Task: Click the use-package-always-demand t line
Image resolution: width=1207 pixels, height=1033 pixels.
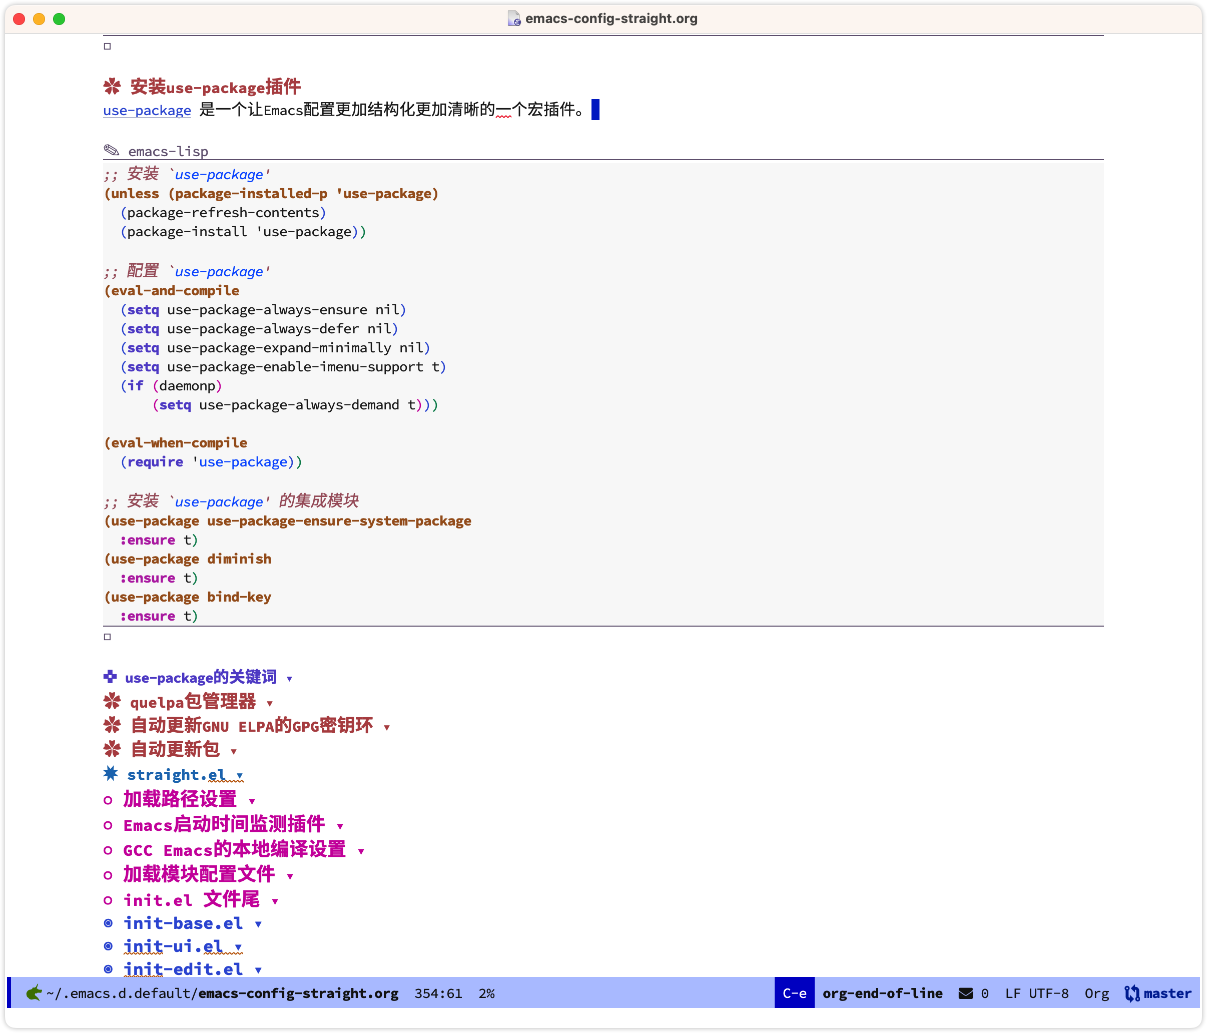Action: click(295, 405)
